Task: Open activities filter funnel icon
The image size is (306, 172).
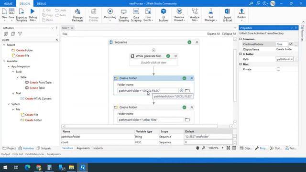Action: click(x=20, y=34)
